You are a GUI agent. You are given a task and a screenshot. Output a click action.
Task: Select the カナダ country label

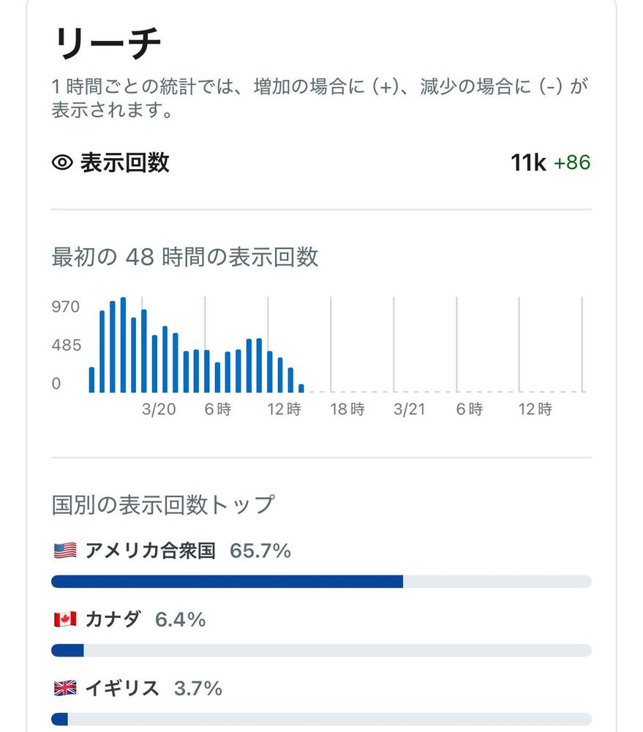click(113, 620)
